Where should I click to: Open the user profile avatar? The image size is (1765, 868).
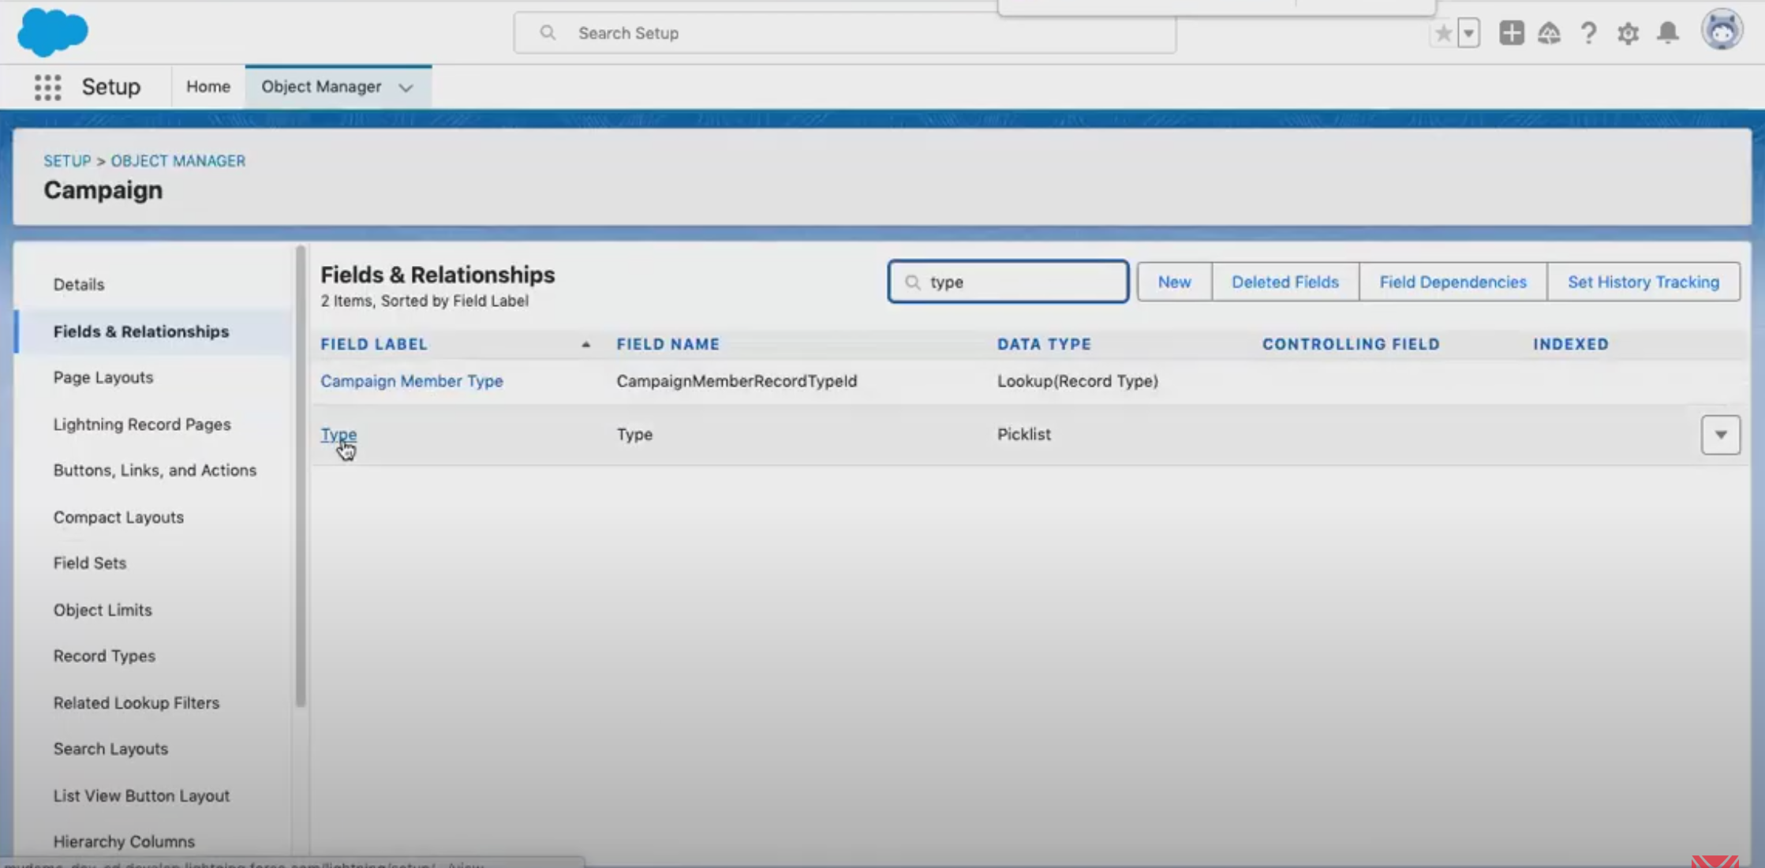(x=1721, y=31)
